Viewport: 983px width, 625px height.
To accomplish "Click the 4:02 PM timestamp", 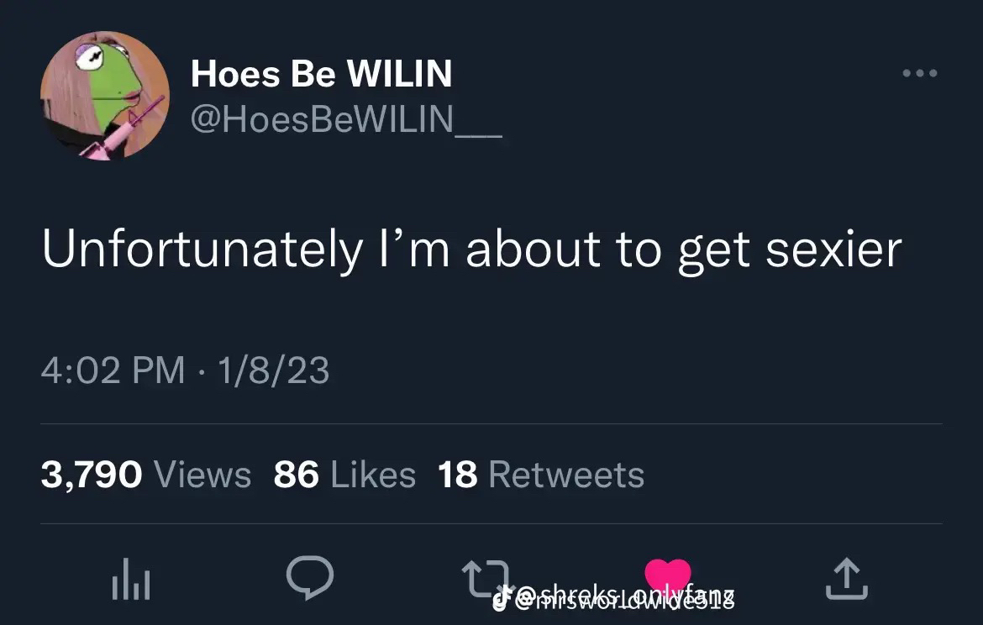I will tap(113, 370).
